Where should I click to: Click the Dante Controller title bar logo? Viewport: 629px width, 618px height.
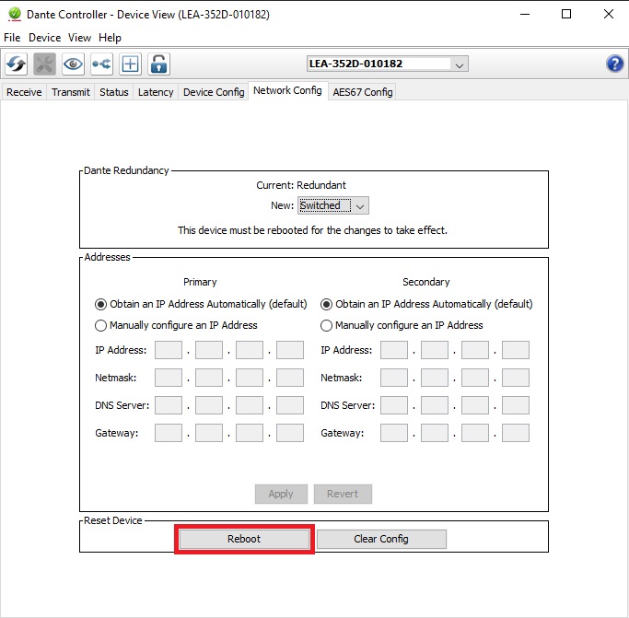coord(15,14)
